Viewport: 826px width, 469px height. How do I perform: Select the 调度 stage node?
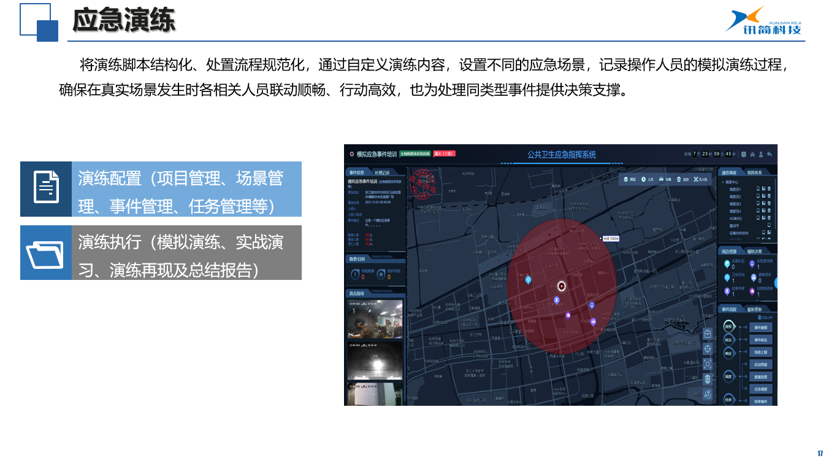click(x=728, y=376)
